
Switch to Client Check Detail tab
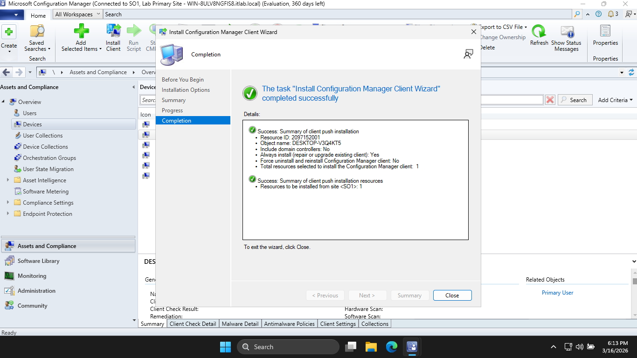point(193,324)
